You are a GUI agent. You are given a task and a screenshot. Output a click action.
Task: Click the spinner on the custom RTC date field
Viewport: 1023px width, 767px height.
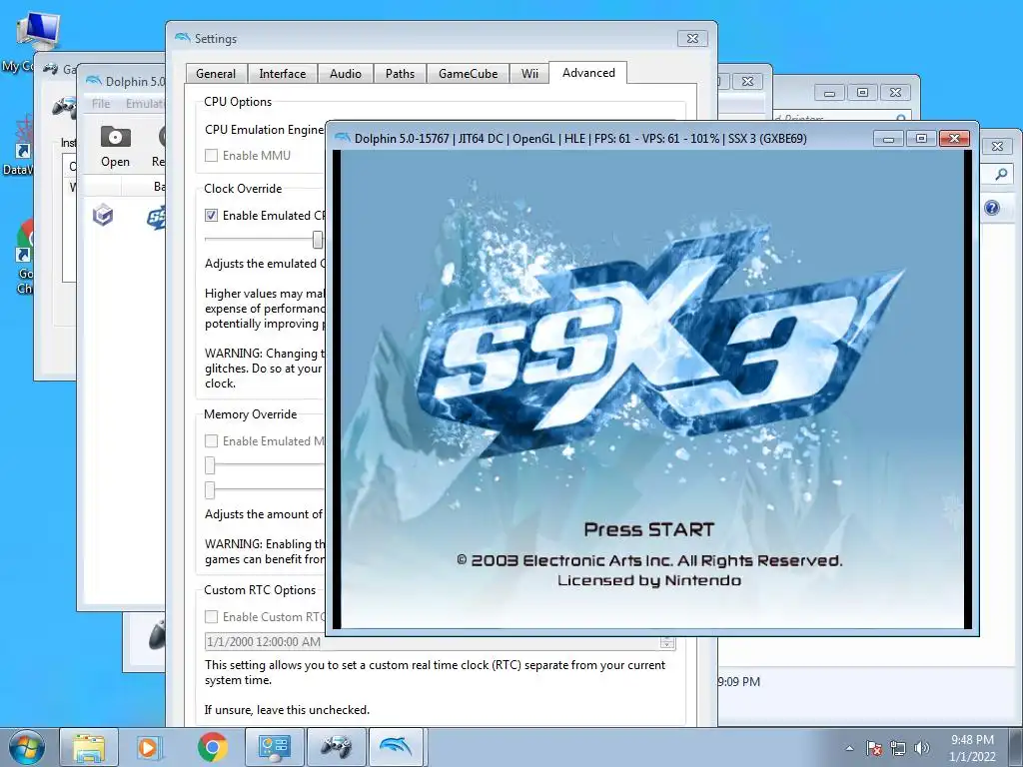[x=667, y=642]
